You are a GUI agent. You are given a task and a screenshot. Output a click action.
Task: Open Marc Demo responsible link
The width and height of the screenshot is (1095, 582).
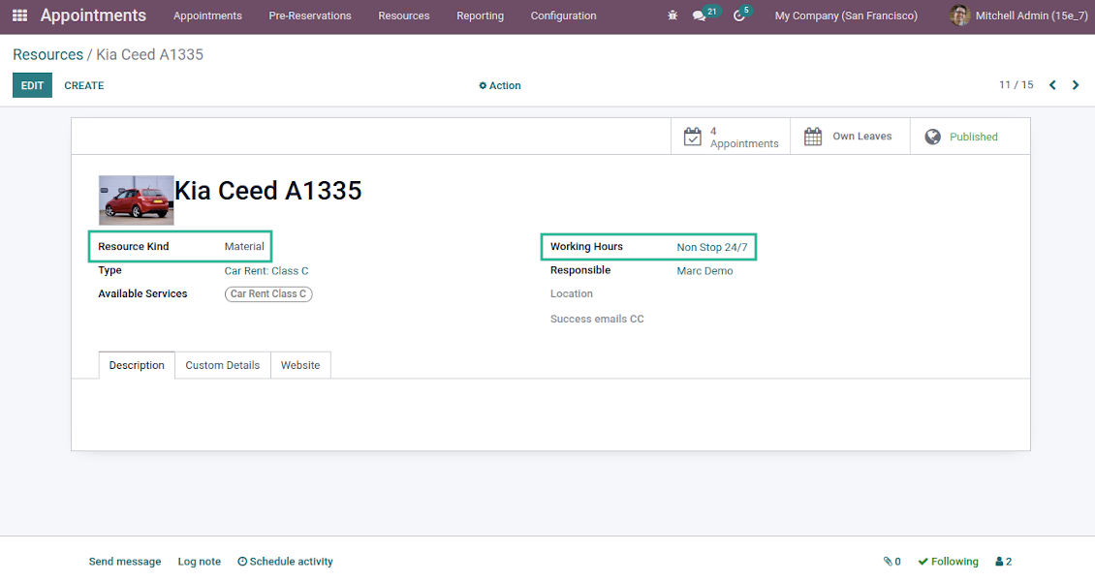click(704, 271)
